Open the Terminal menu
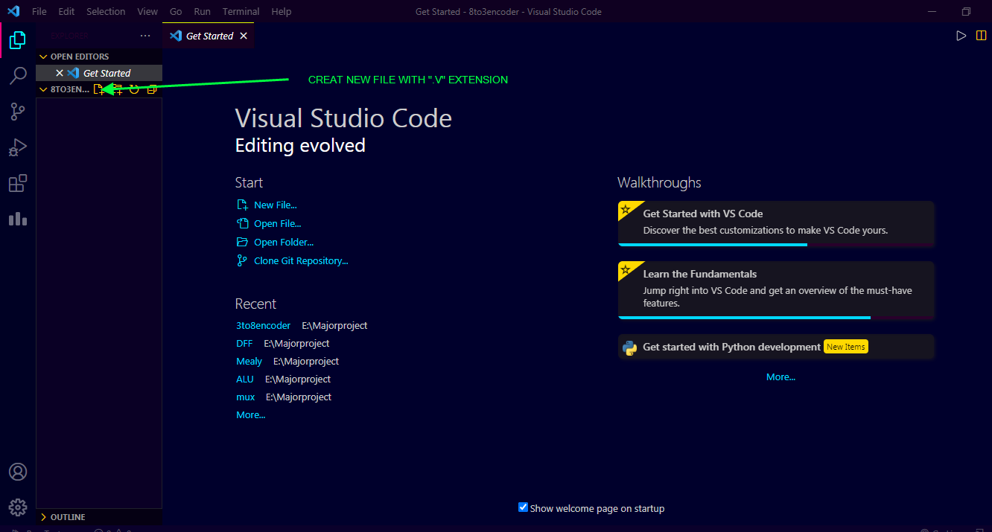Screen dimensions: 992x532 point(241,11)
